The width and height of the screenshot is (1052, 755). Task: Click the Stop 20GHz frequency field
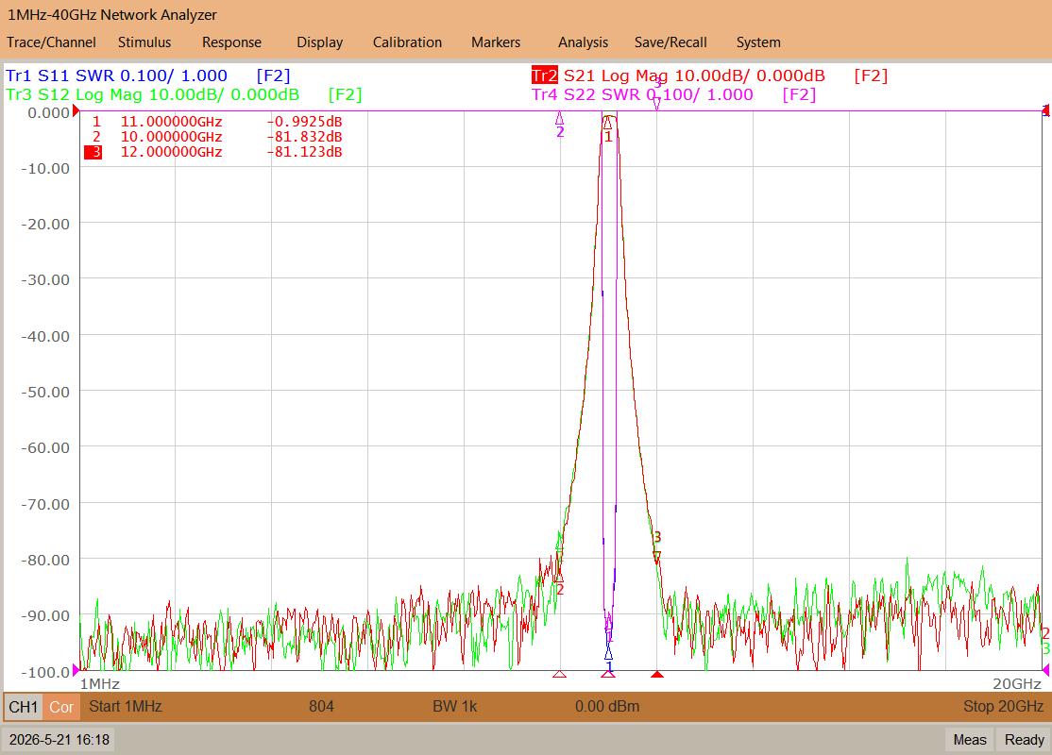point(1003,706)
